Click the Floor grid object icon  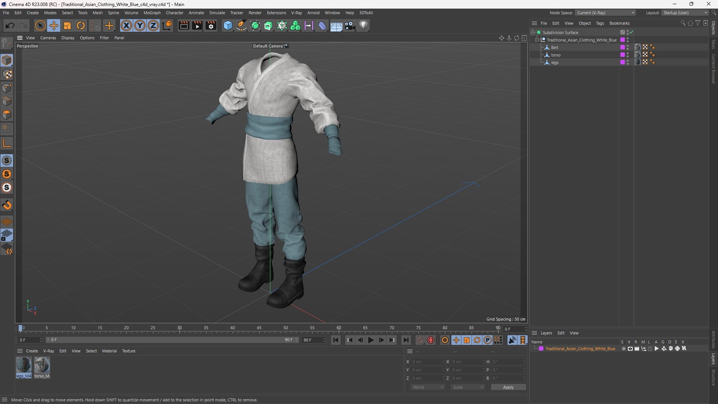click(336, 25)
